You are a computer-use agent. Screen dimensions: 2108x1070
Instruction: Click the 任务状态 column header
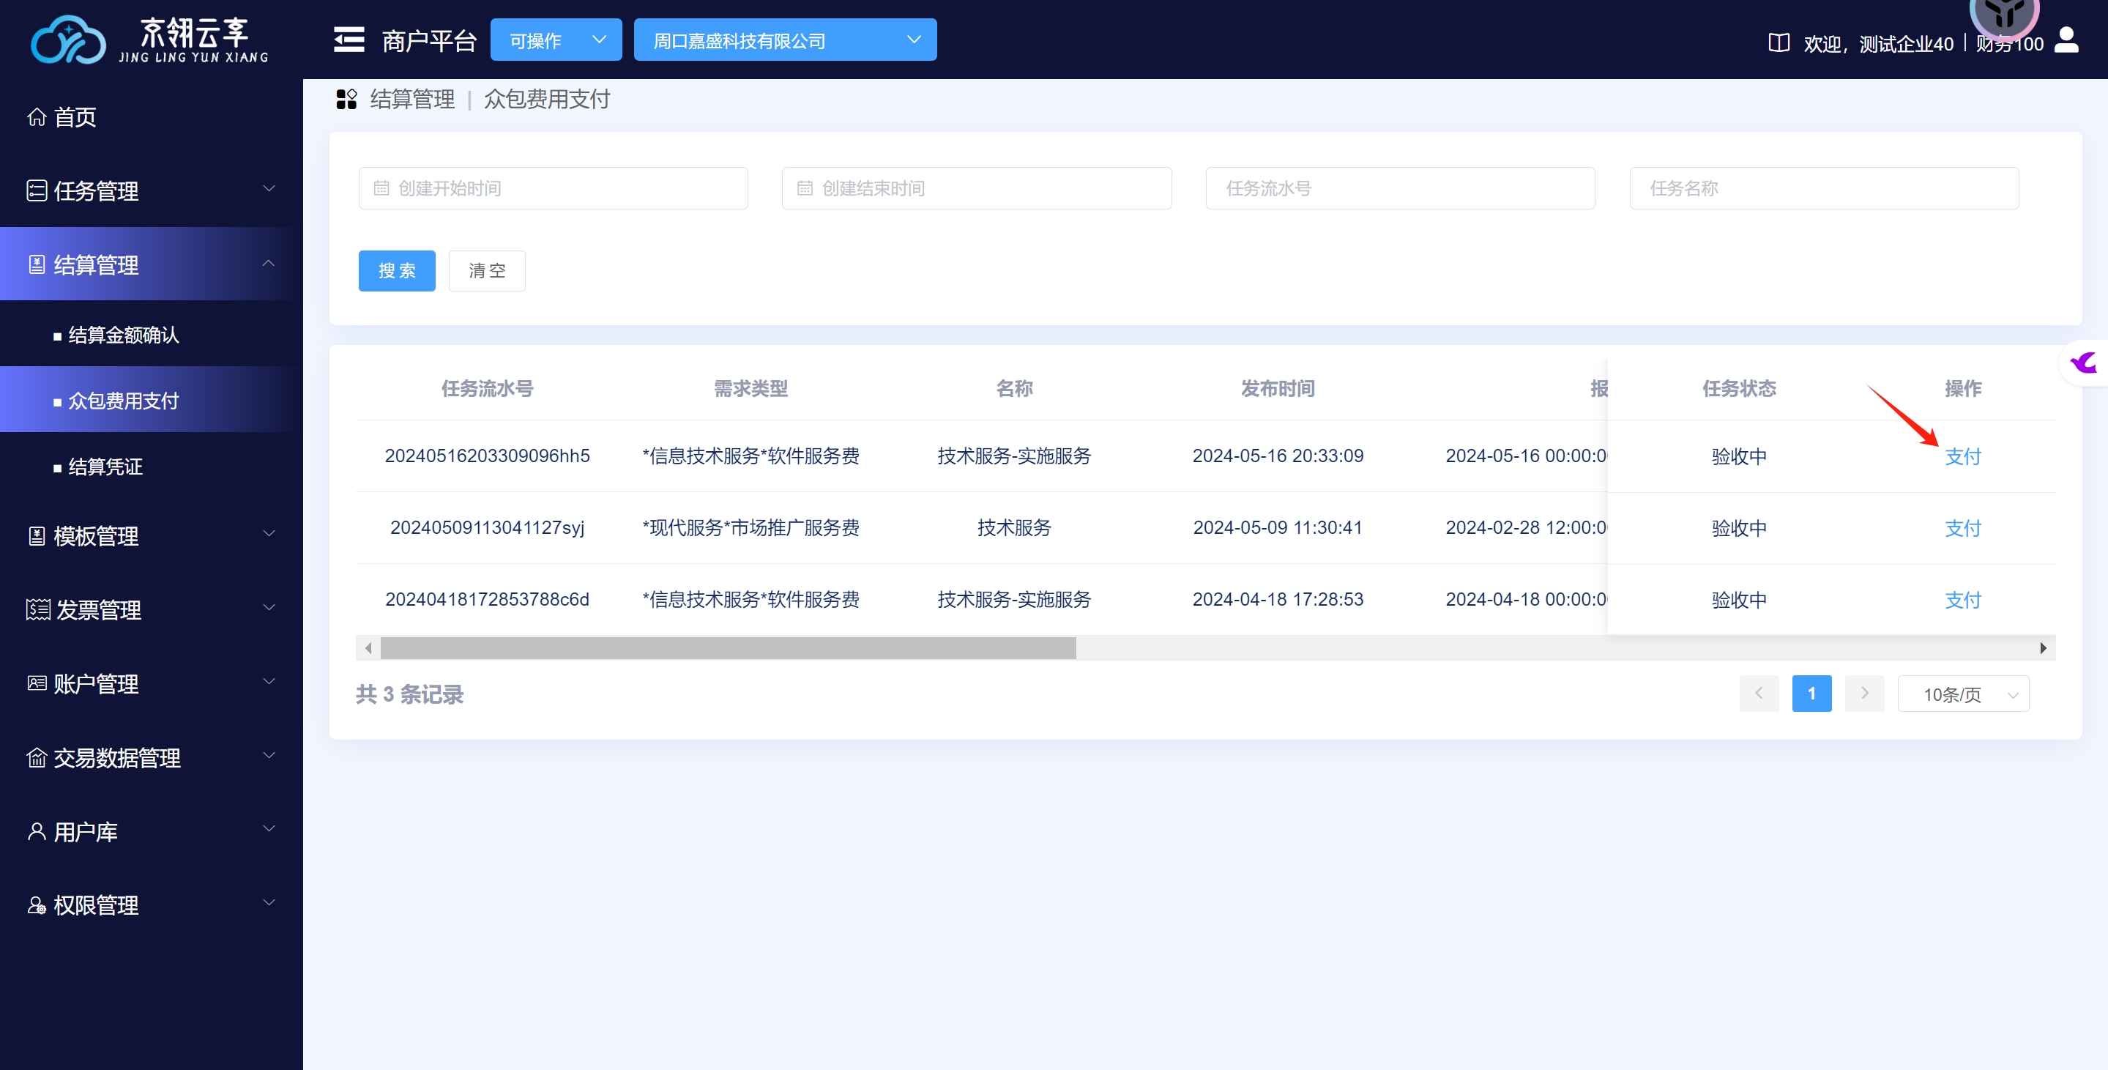(1739, 389)
